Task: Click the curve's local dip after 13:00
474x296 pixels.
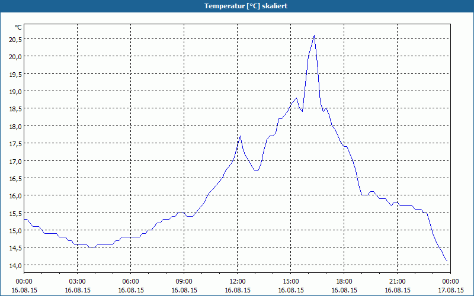Action: coord(256,170)
